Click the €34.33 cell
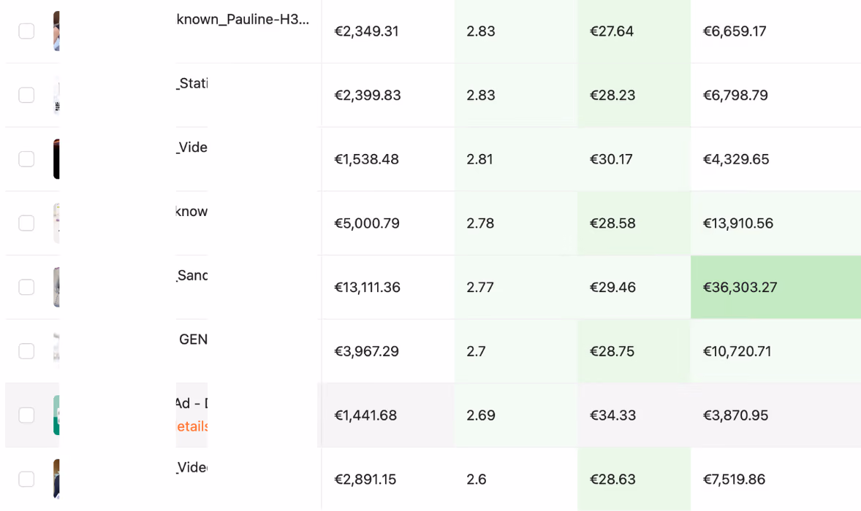861x511 pixels. pos(634,415)
